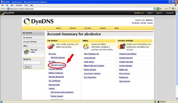Open the Favorites menu

point(19,5)
